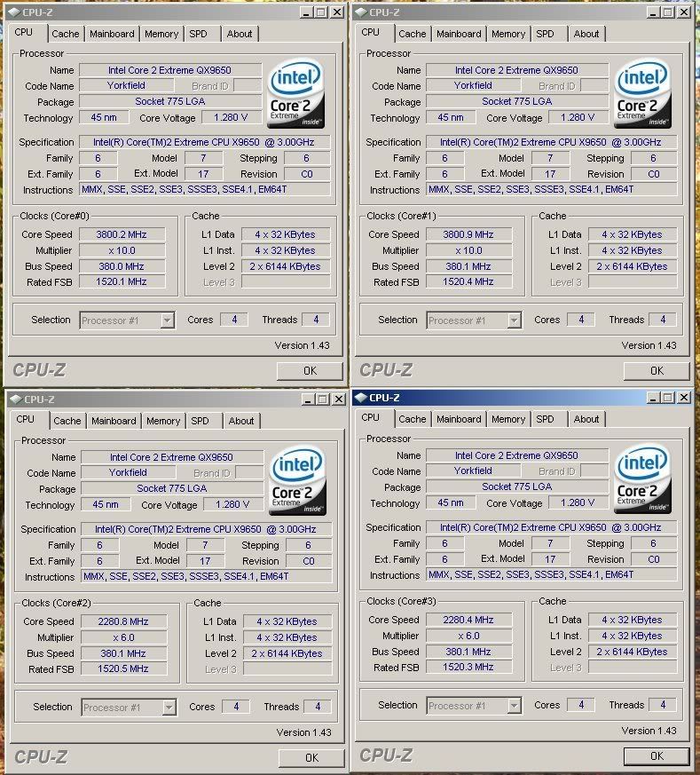Click Intel Core 2 Extreme logo, Core#3 window
This screenshot has width=700, height=775.
tap(642, 479)
